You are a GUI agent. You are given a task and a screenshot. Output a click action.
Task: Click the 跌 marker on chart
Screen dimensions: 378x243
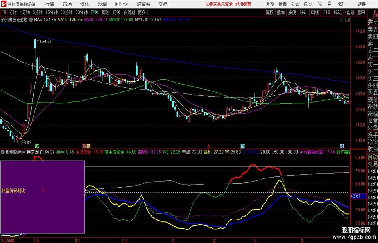click(x=37, y=146)
